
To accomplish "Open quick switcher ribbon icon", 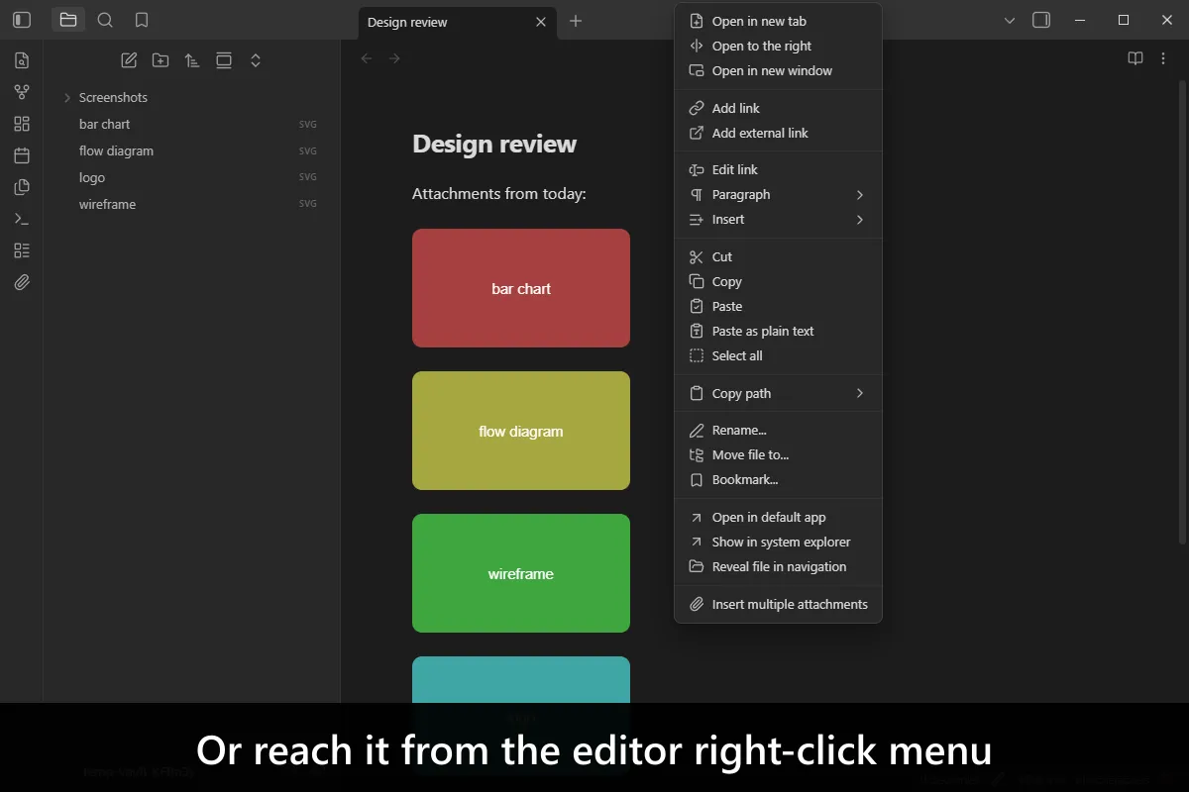I will 22,60.
